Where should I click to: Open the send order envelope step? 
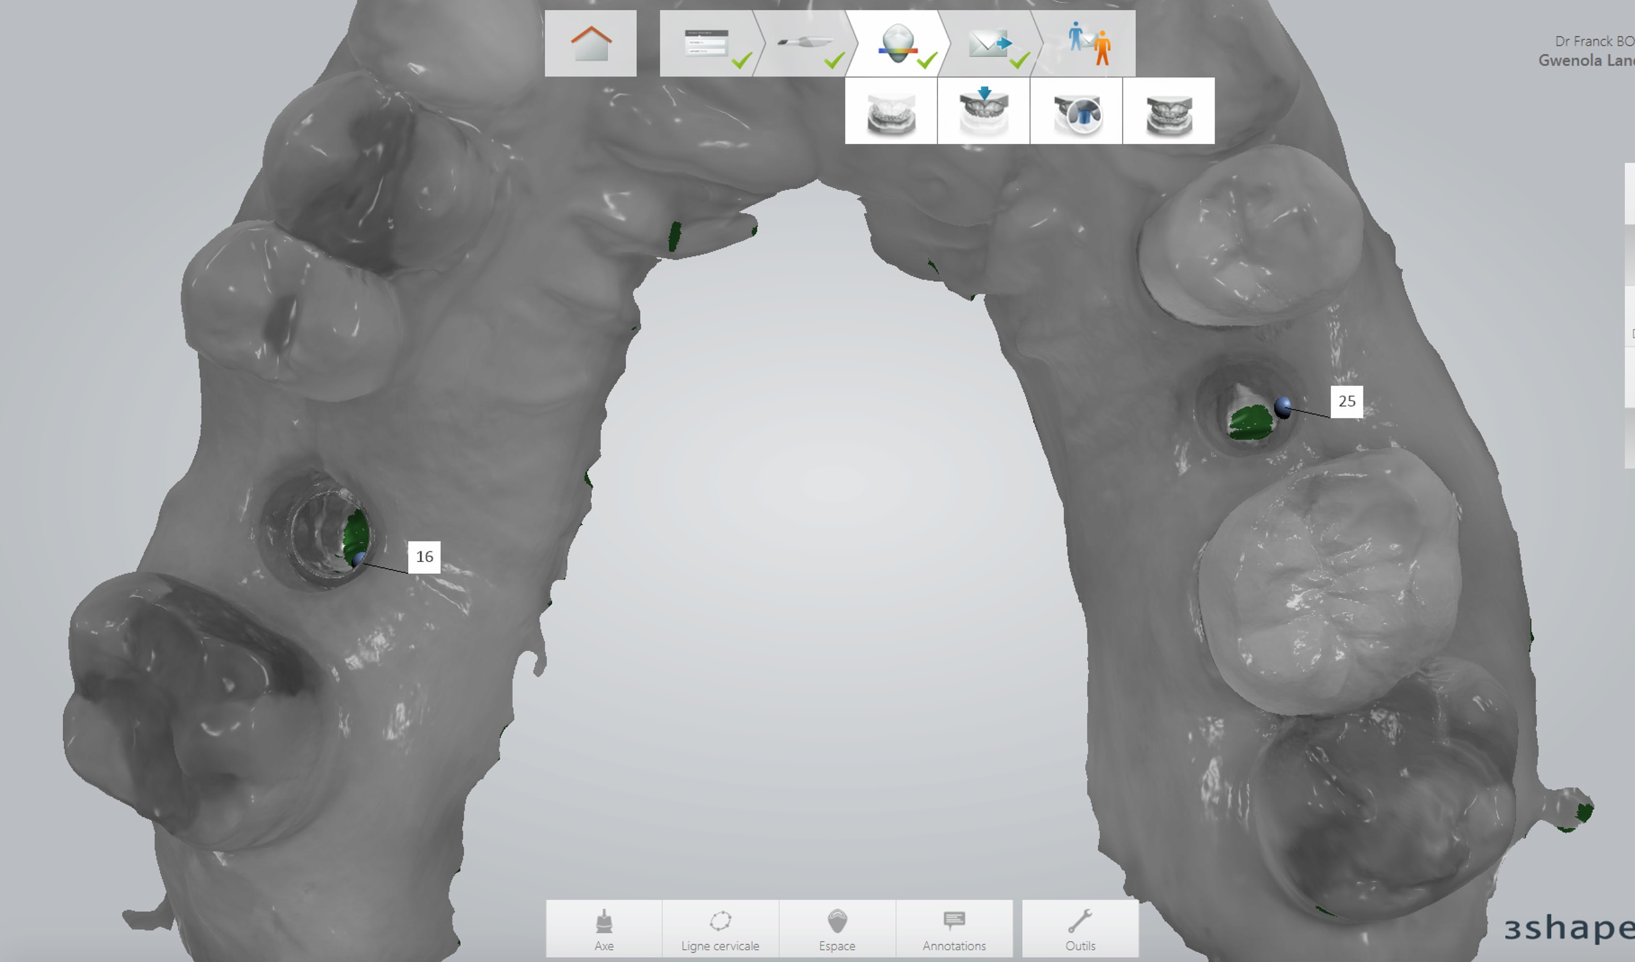[x=989, y=43]
